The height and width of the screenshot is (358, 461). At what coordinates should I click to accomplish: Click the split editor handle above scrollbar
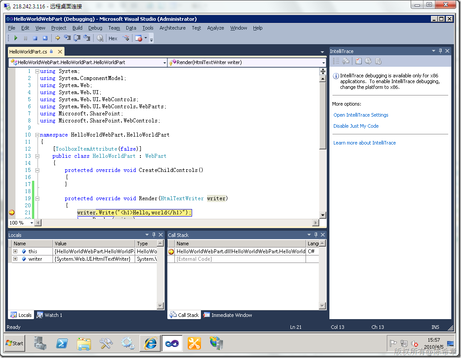[323, 71]
